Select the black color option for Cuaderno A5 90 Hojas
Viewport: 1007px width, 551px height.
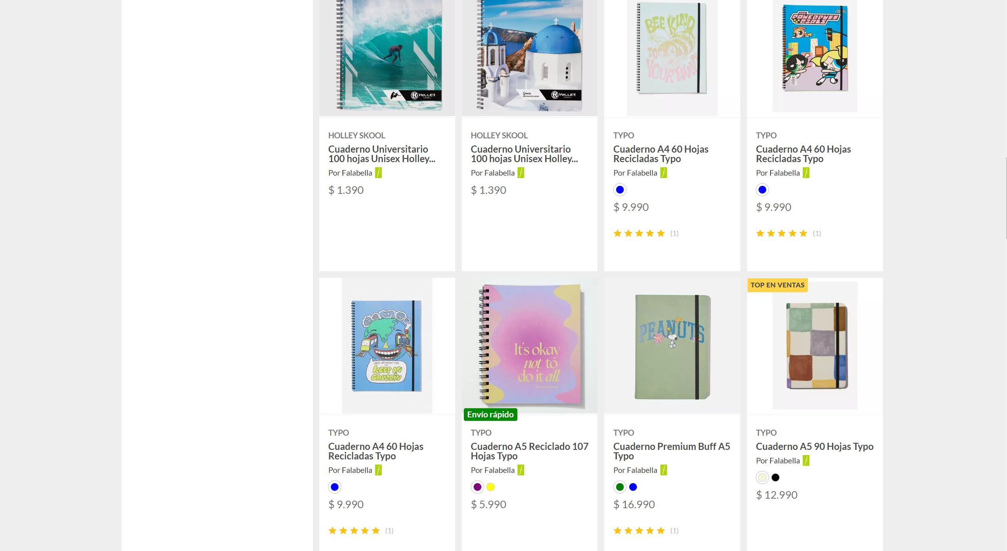776,478
